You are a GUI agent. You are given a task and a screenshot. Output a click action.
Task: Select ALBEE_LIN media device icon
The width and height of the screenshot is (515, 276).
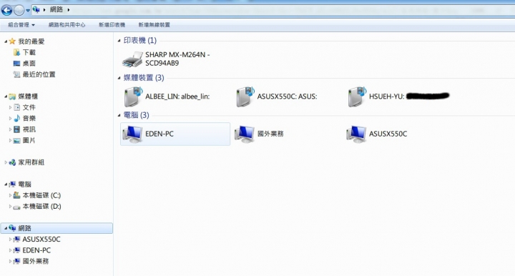[133, 97]
